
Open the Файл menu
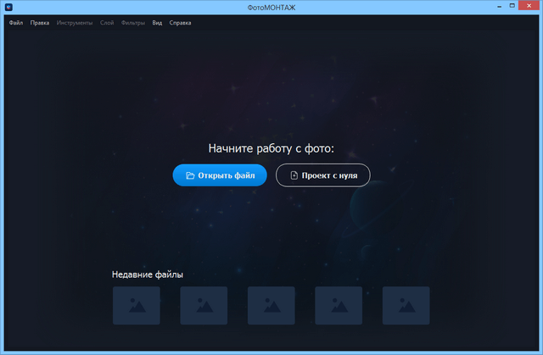[x=16, y=23]
